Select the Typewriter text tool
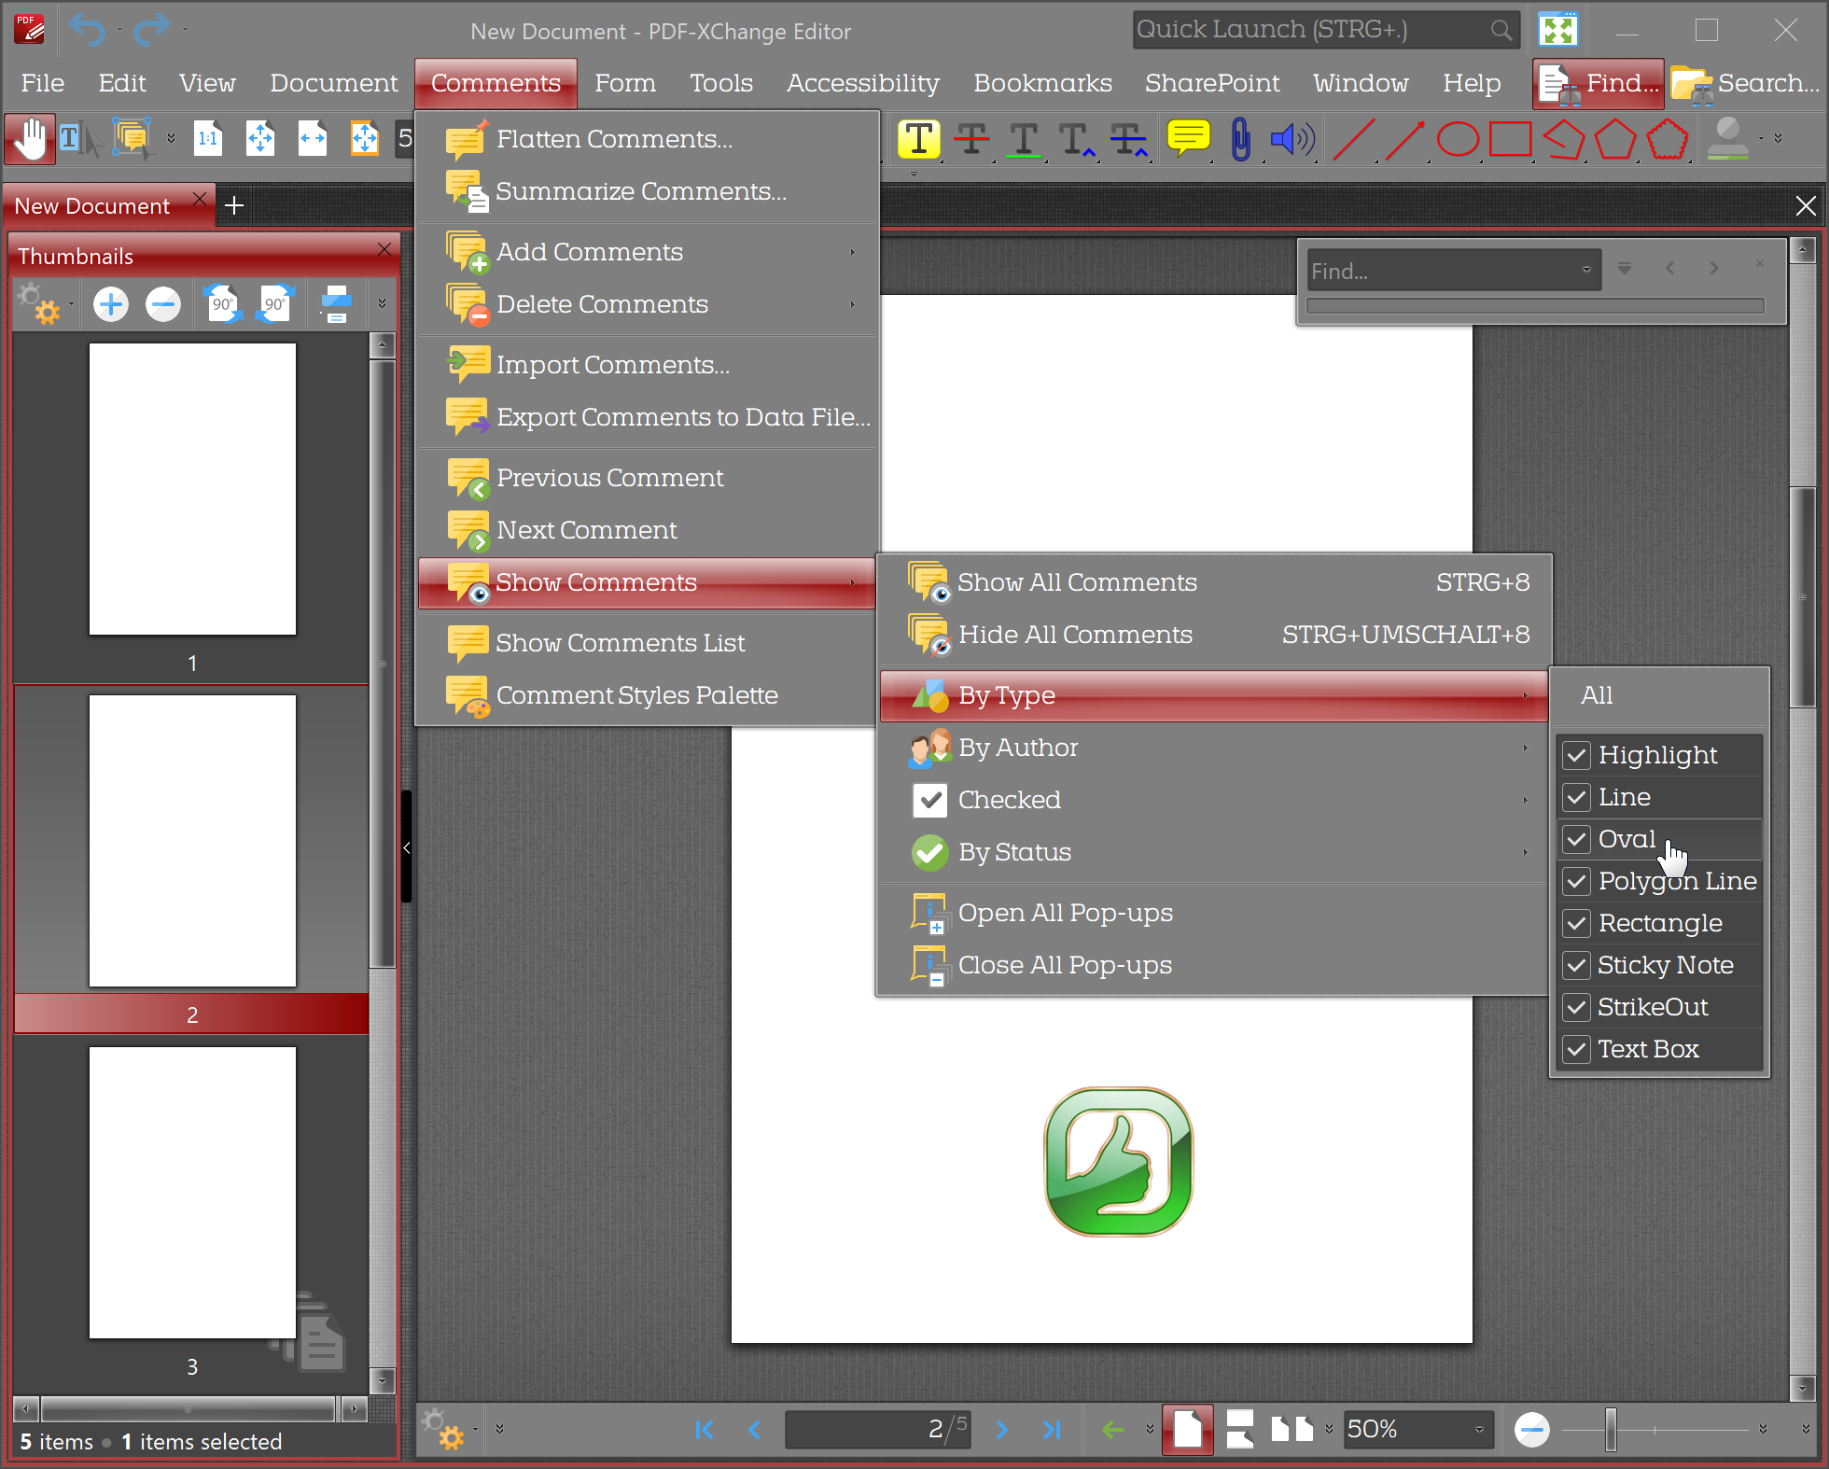This screenshot has height=1469, width=1829. coord(919,139)
